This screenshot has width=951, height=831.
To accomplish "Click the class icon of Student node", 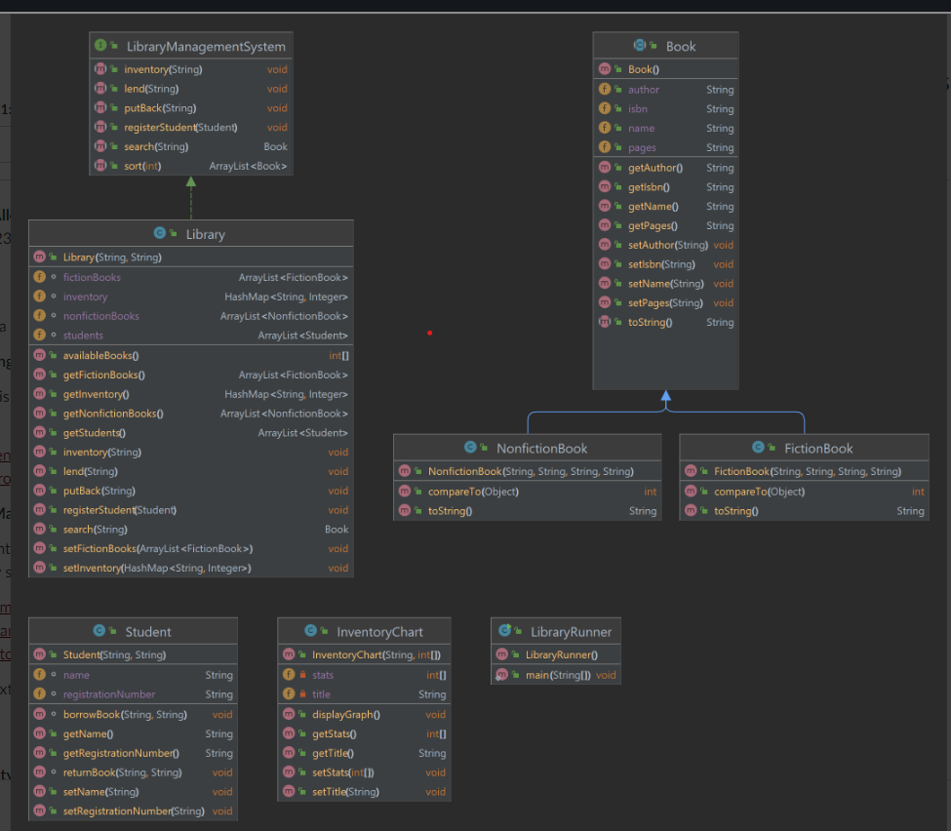I will 99,631.
